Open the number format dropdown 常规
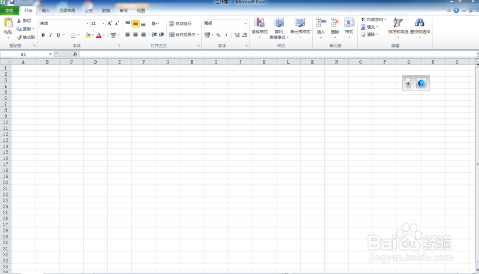Image resolution: width=479 pixels, height=274 pixels. [x=245, y=23]
